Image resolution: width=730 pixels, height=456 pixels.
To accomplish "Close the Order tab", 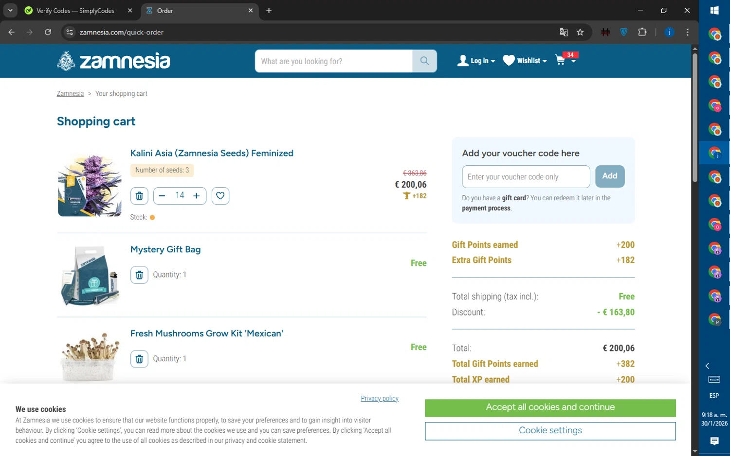I will (251, 11).
